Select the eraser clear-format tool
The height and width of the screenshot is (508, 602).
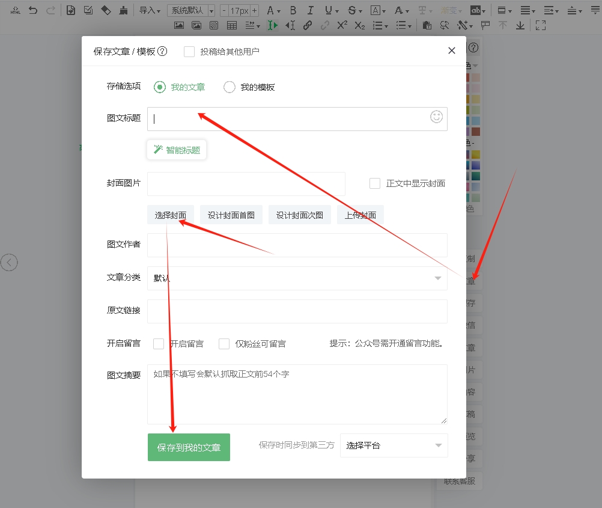106,10
